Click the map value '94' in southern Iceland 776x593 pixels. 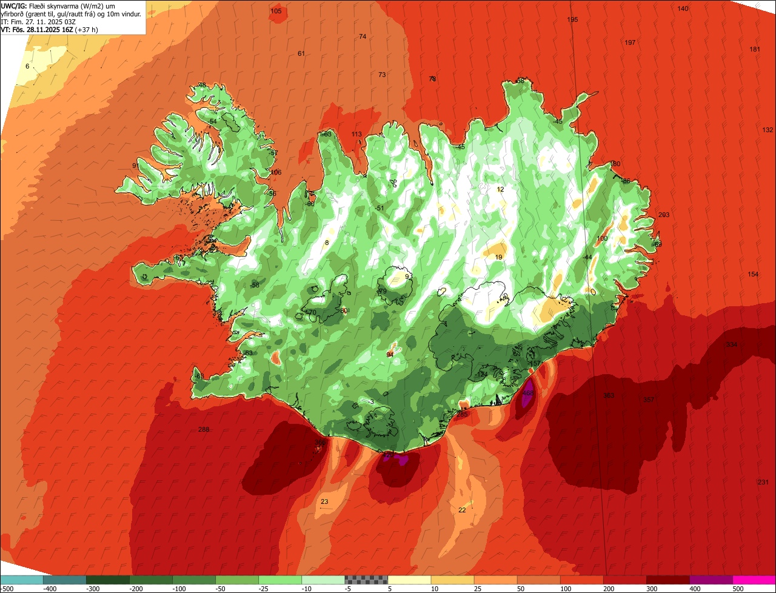click(x=390, y=354)
